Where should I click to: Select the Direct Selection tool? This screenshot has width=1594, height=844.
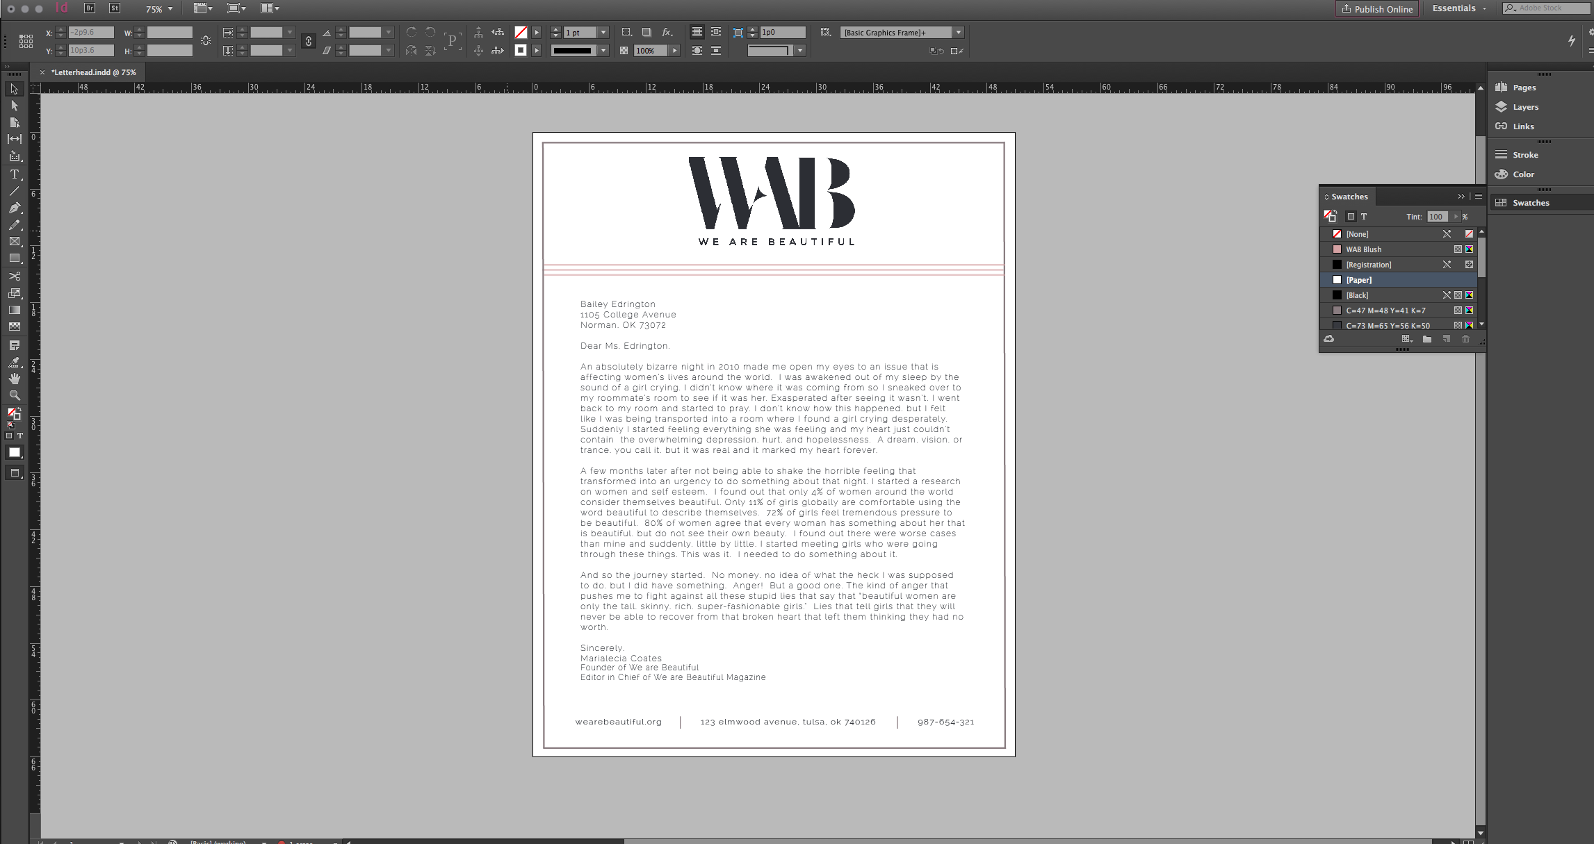14,106
